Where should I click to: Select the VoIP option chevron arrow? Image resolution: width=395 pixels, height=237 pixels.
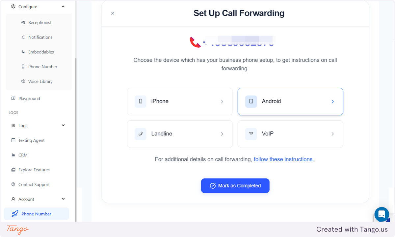pos(332,134)
